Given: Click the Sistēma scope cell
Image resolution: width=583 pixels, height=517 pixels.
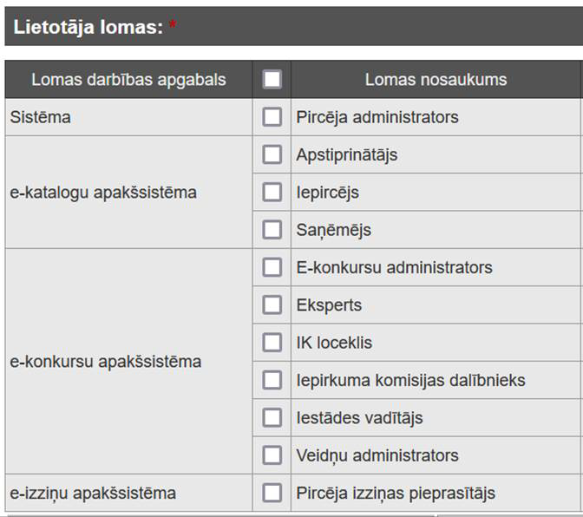Looking at the screenshot, I should click(x=40, y=117).
